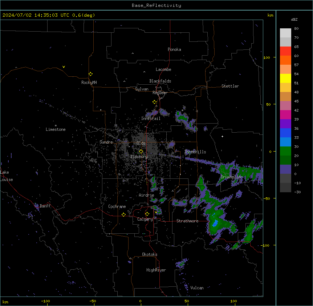The height and width of the screenshot is (306, 313).
Task: Click the Vulcan city label
Action: [197, 288]
